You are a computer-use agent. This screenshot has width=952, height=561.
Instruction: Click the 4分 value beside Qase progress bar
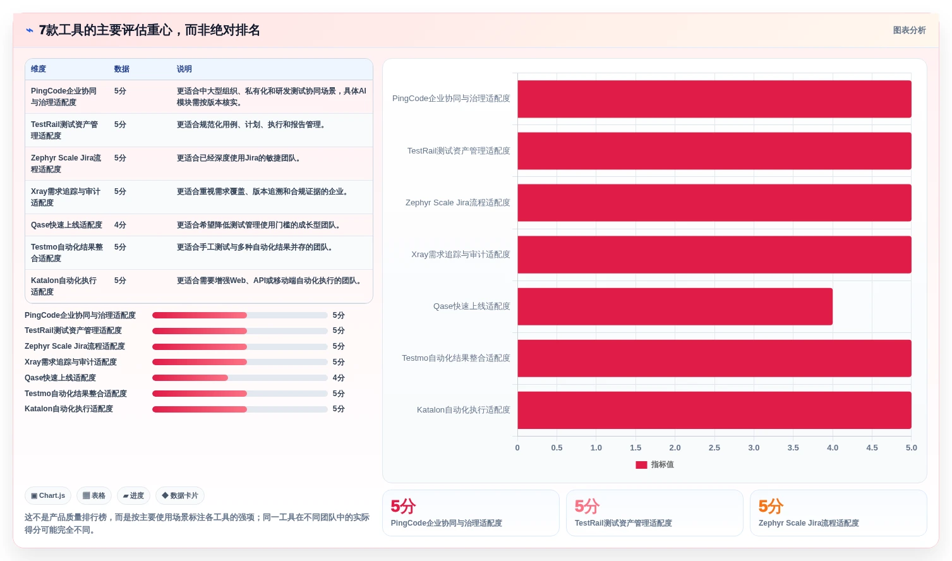tap(339, 378)
